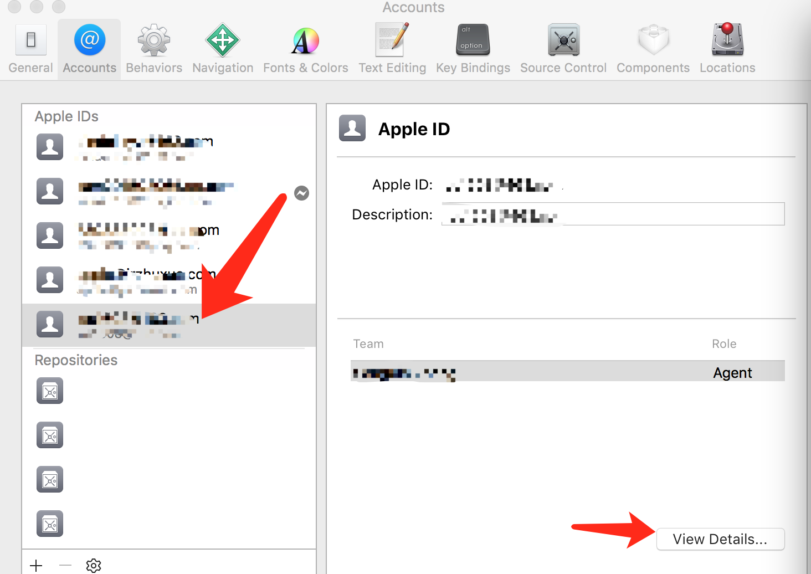This screenshot has height=574, width=811.
Task: Click the Repositories section header
Action: (76, 360)
